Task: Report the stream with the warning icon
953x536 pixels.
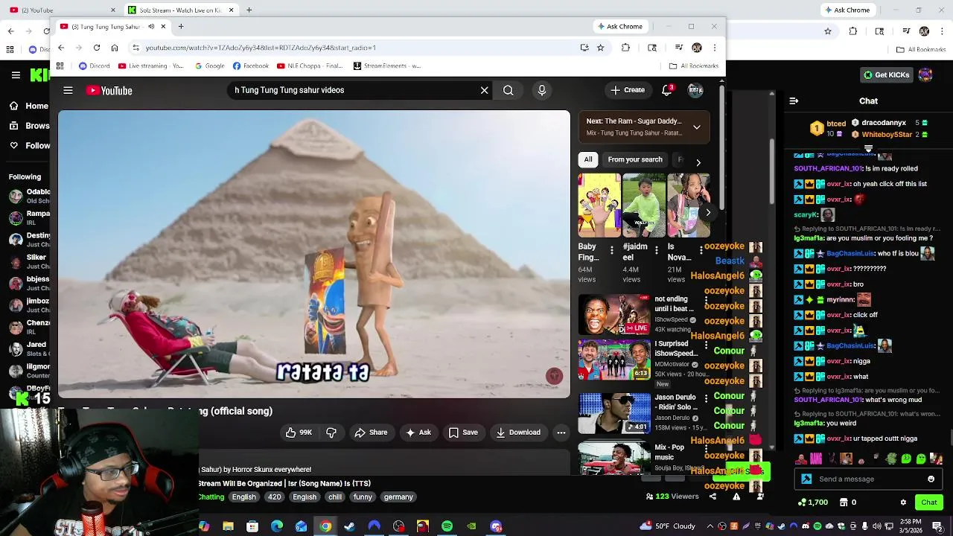Action: [736, 497]
